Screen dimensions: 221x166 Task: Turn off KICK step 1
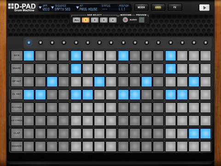29,56
